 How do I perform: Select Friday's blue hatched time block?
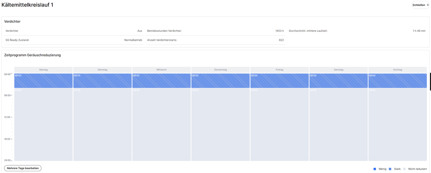(279, 81)
